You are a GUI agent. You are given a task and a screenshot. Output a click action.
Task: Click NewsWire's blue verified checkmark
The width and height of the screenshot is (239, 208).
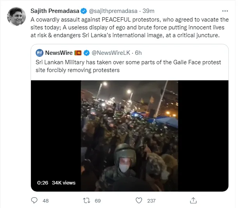(x=87, y=53)
